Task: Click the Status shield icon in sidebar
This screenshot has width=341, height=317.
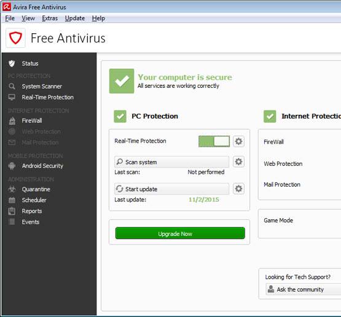Action: click(x=12, y=63)
